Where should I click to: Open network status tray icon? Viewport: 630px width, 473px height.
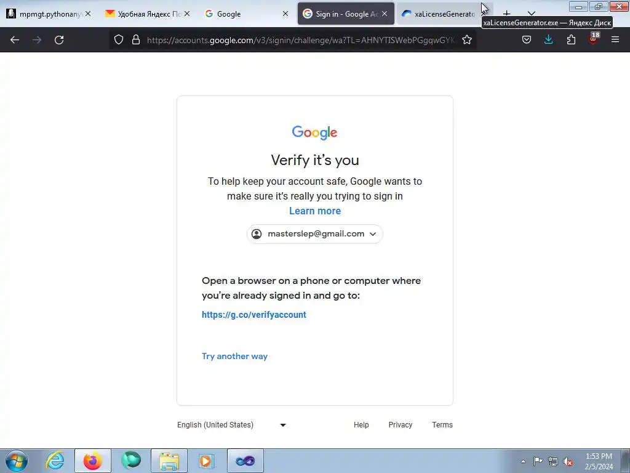point(553,461)
